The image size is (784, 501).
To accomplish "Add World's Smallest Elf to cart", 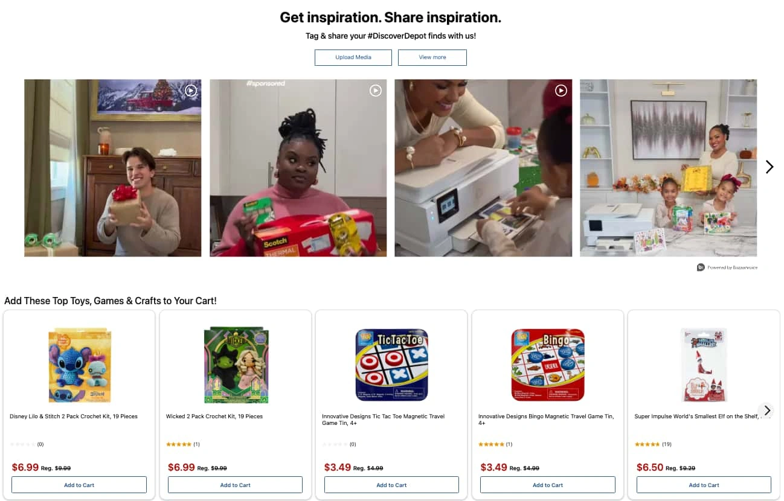I will (704, 485).
